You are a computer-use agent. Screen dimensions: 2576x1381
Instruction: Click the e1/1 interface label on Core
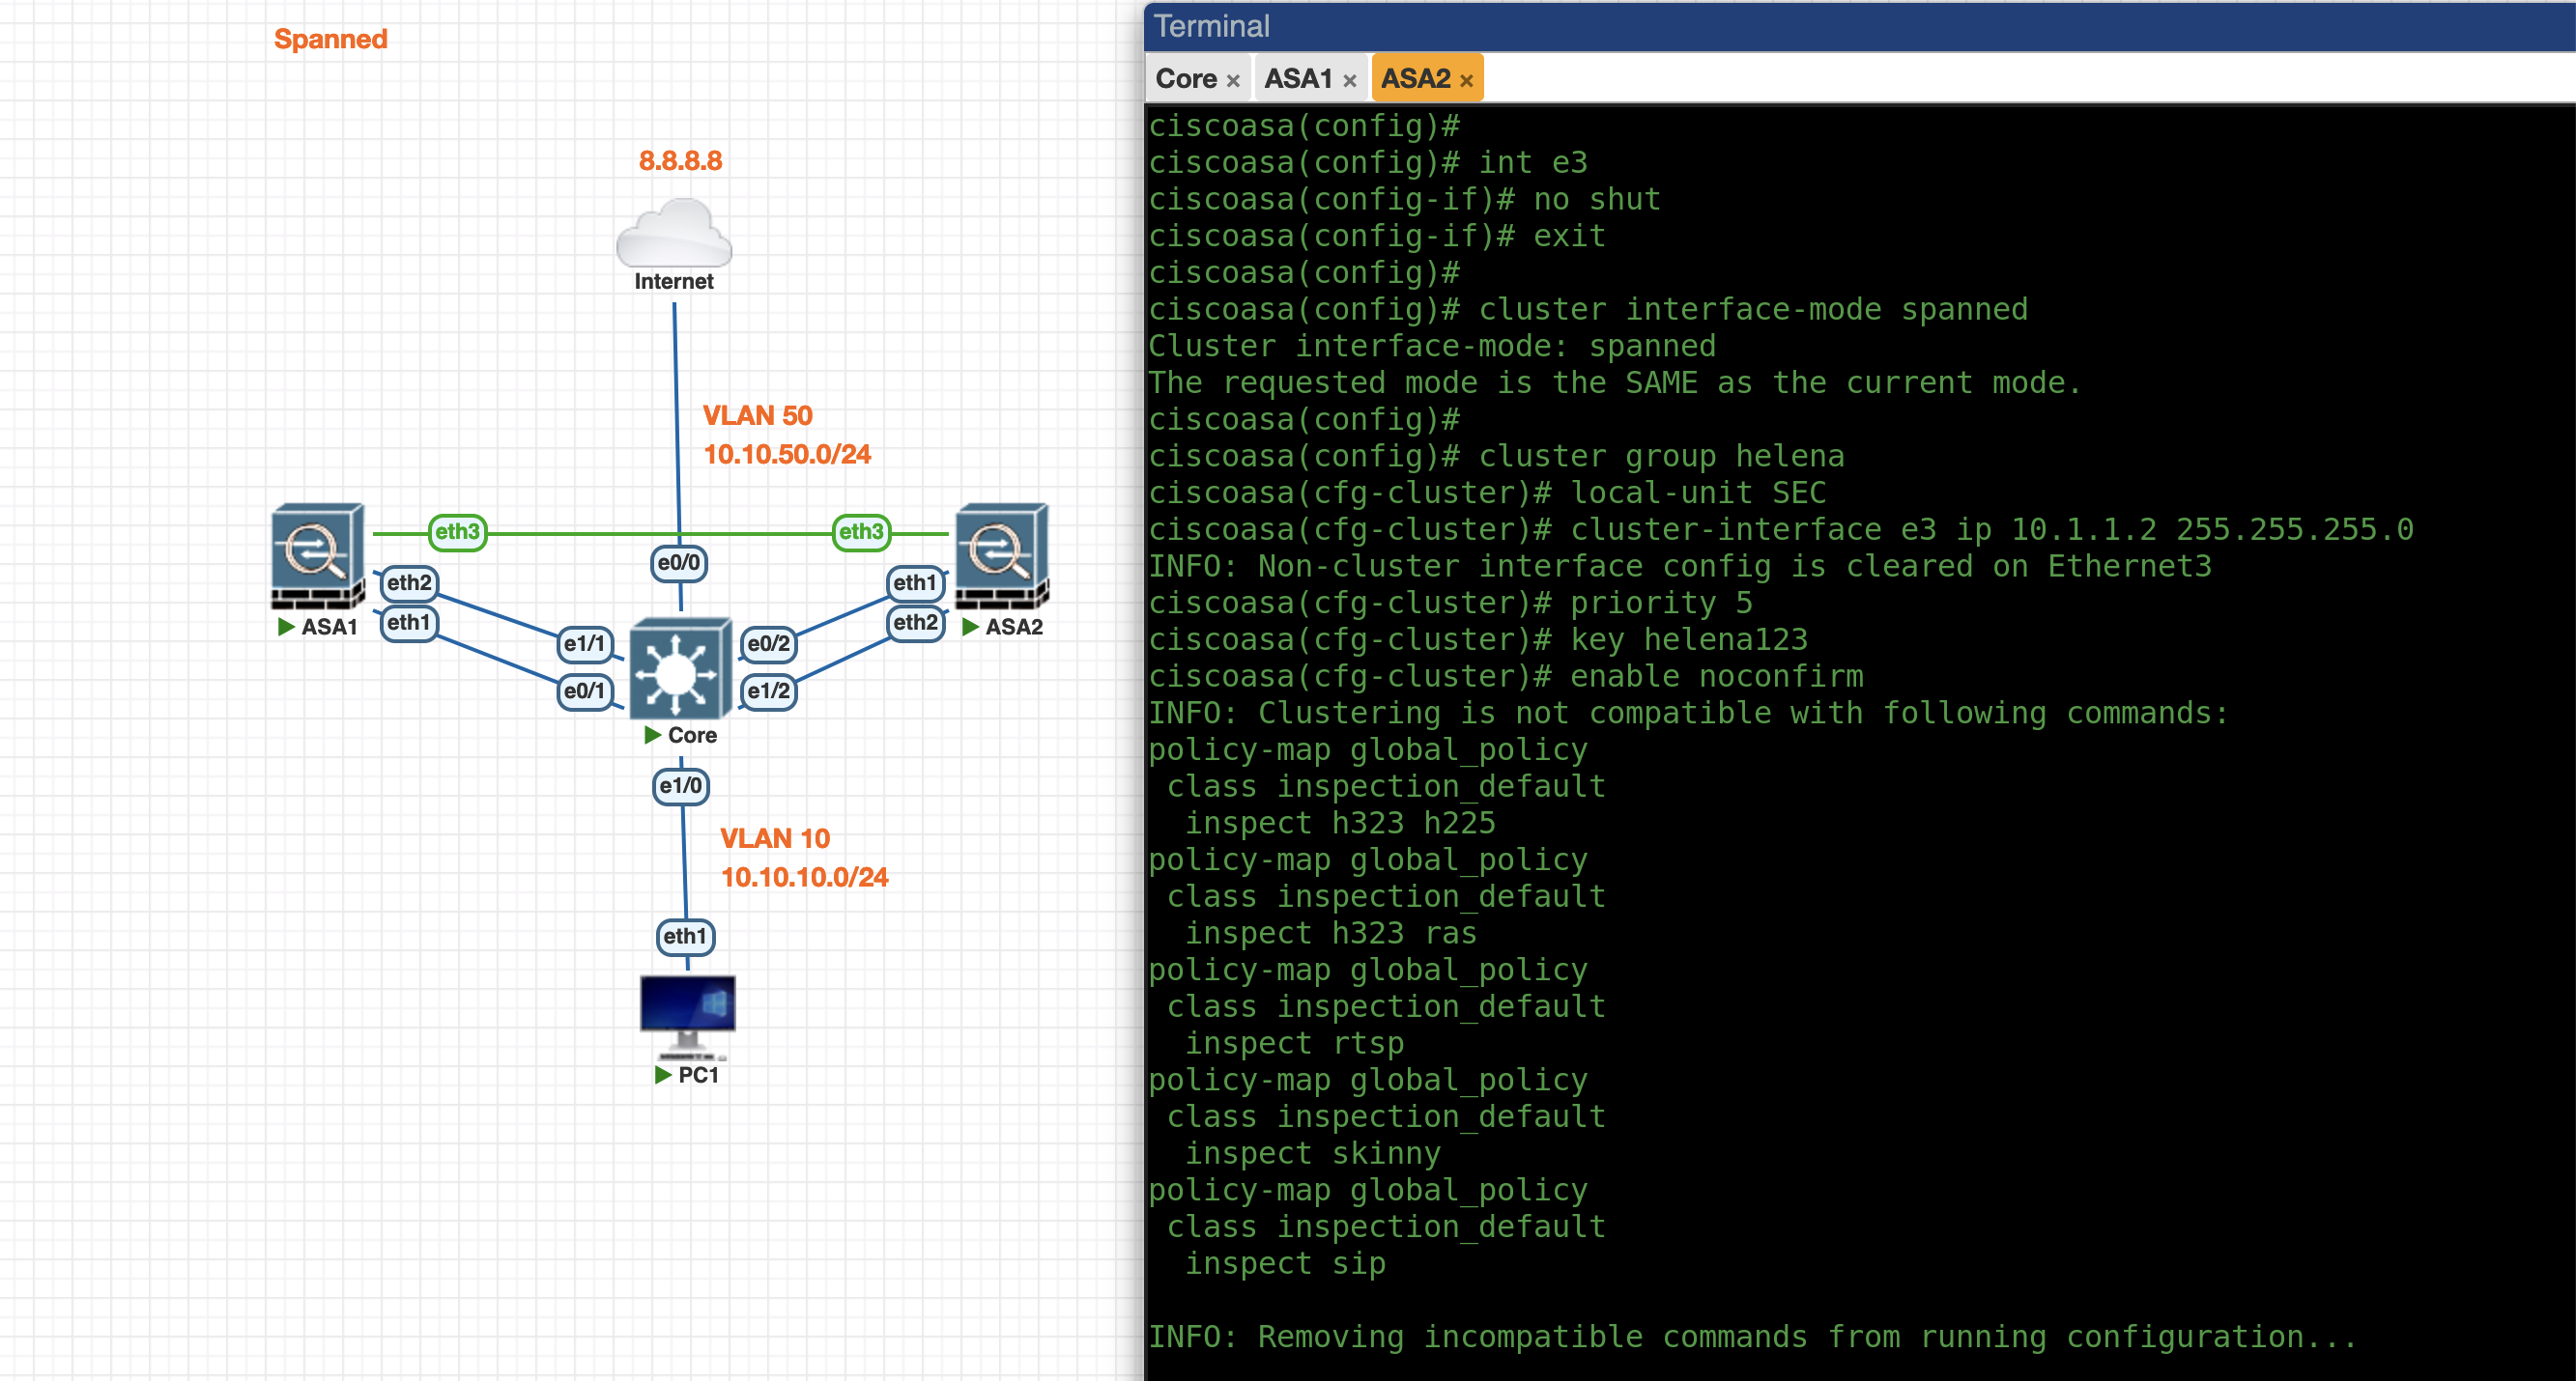click(584, 643)
